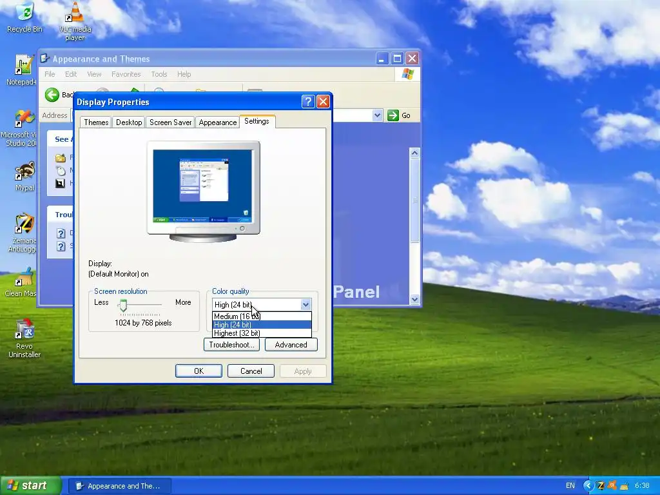Open the Tools menu
The width and height of the screenshot is (660, 495).
coord(159,74)
